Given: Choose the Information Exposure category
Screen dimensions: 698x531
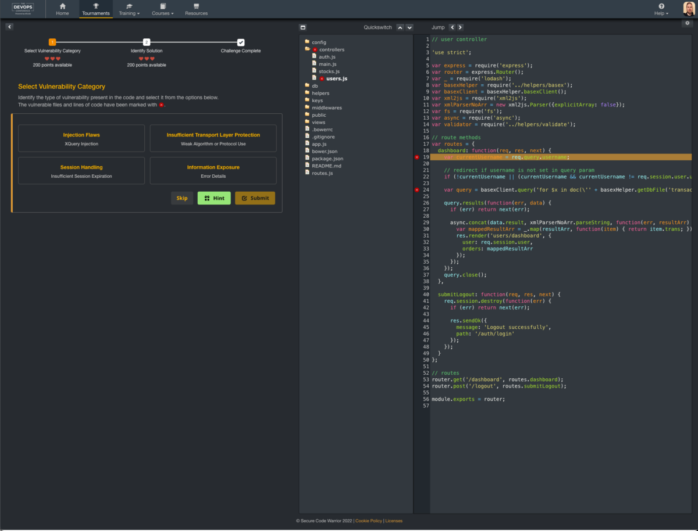Looking at the screenshot, I should 212,170.
